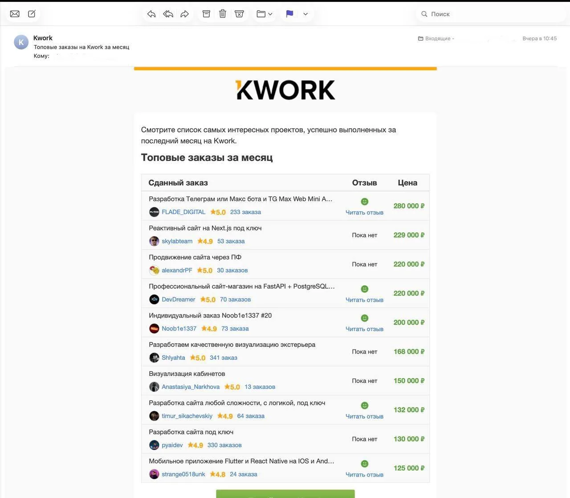Open the skylabteam profile link
The width and height of the screenshot is (570, 498).
pyautogui.click(x=177, y=241)
